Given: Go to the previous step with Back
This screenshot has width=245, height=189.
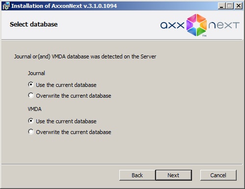Looking at the screenshot, I should [137, 175].
